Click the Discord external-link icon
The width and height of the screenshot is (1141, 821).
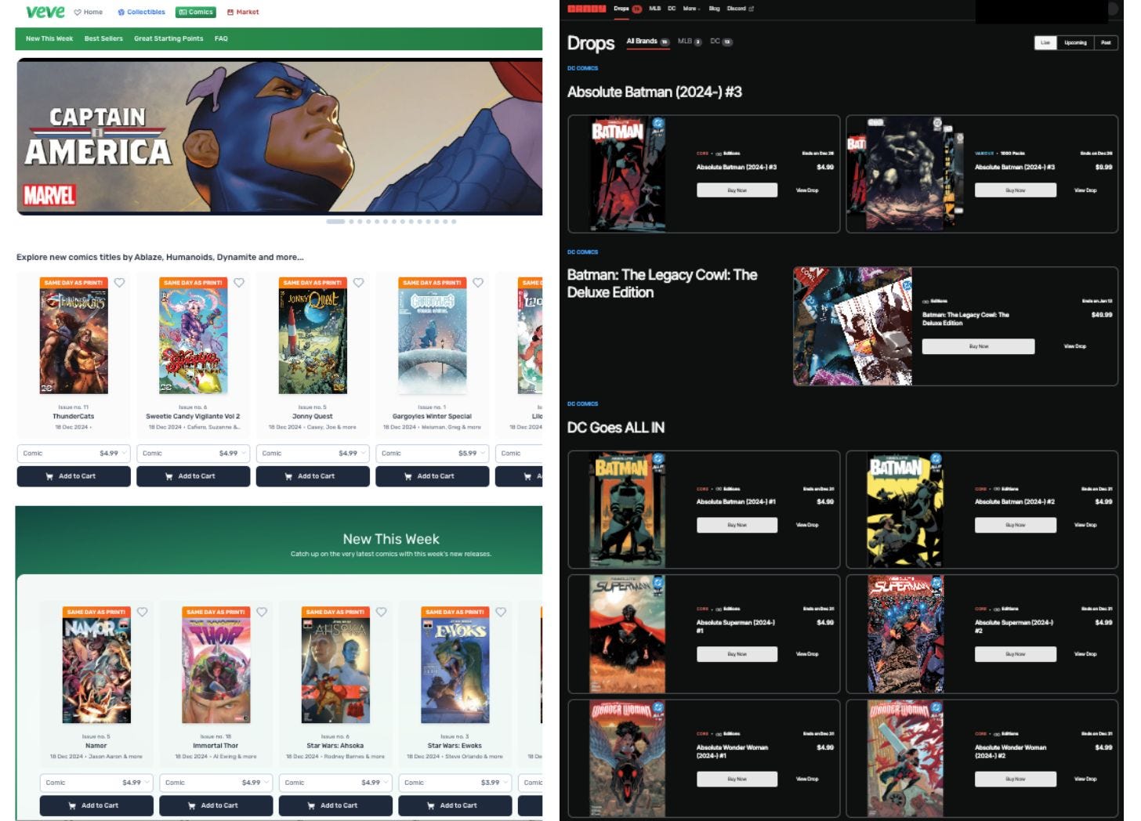click(x=751, y=9)
